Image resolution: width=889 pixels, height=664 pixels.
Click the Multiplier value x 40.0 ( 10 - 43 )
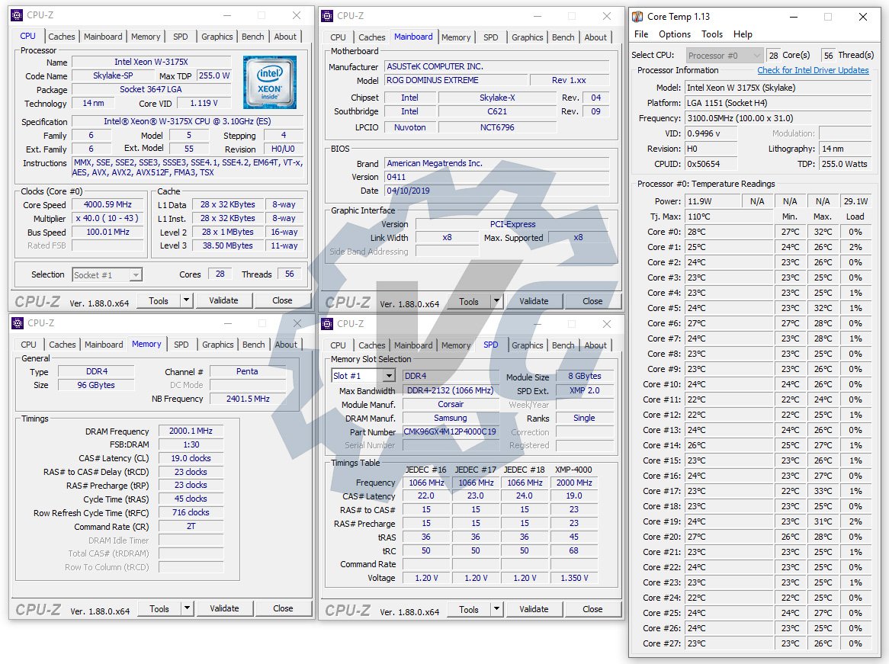point(108,218)
